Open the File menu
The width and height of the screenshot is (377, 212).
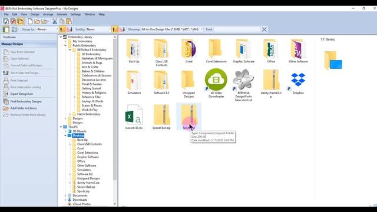6,14
